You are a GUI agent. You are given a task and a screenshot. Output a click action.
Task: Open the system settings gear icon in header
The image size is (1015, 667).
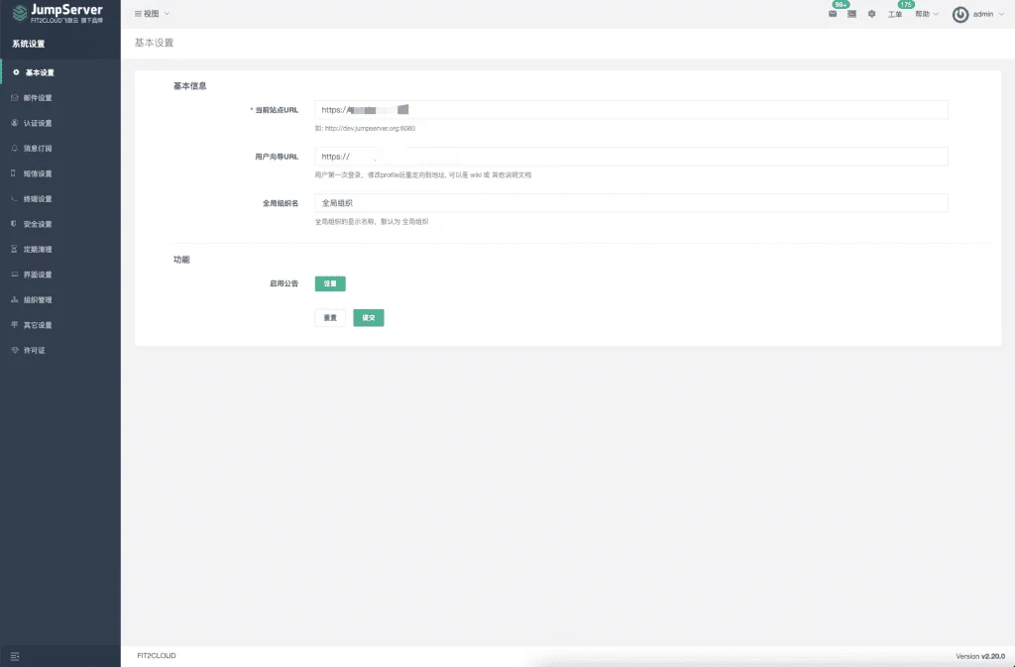pyautogui.click(x=871, y=14)
